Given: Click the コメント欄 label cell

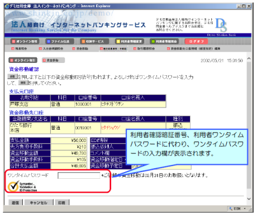Looking at the screenshot, I should click(x=108, y=153).
